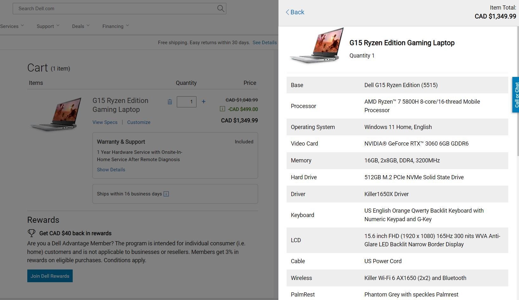Open the Deals dropdown menu
The image size is (519, 300).
[81, 26]
